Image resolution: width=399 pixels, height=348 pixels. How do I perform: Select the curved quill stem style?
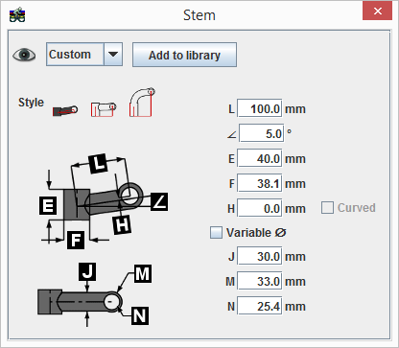(x=142, y=102)
